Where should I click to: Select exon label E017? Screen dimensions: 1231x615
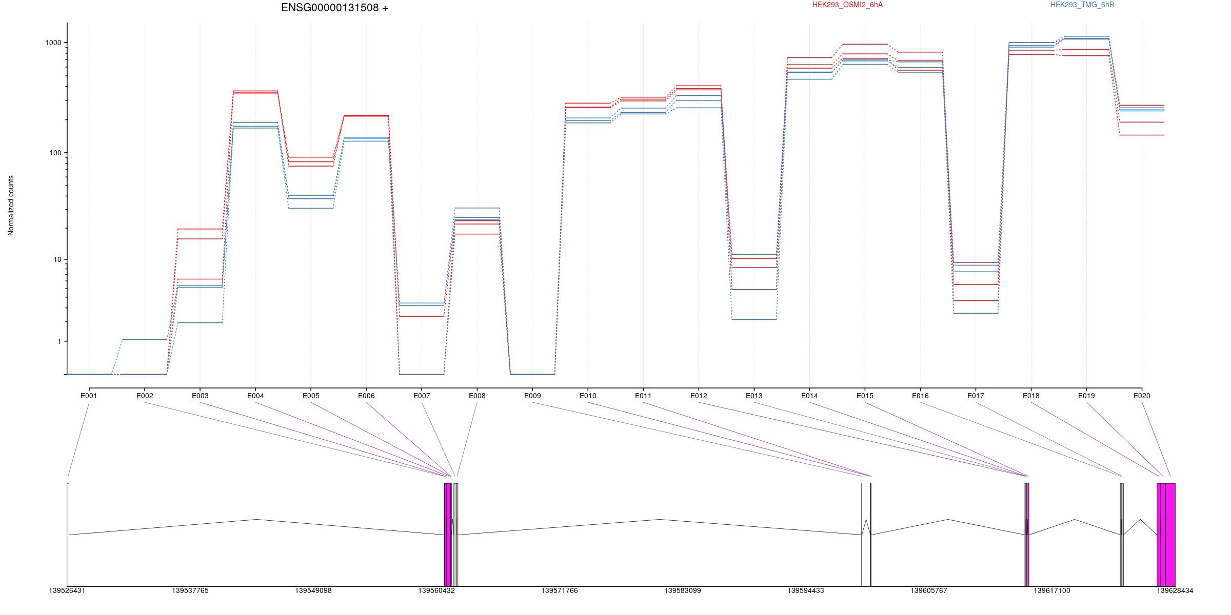click(976, 396)
